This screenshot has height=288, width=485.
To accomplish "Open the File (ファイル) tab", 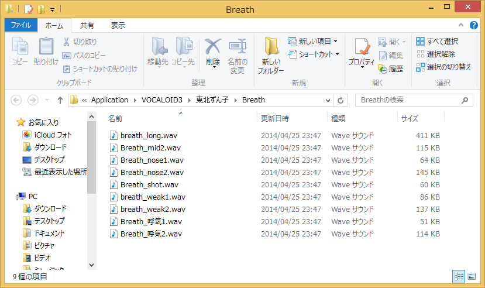I will pos(21,25).
